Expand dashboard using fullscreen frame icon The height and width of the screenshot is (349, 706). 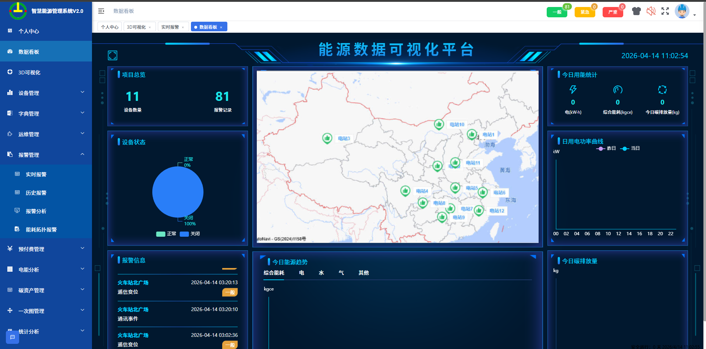coord(113,55)
